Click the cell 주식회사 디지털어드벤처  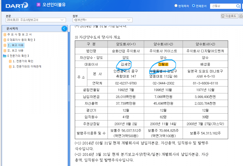[x=205, y=51]
